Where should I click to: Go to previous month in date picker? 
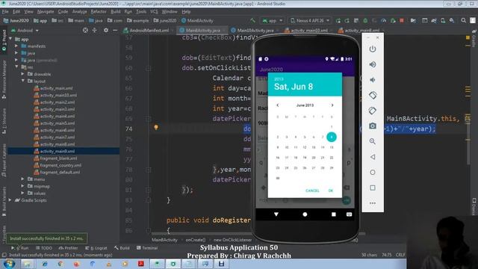277,105
